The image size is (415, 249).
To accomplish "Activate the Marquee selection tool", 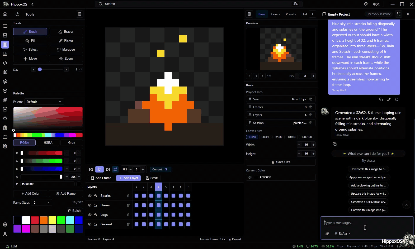I will tap(66, 50).
